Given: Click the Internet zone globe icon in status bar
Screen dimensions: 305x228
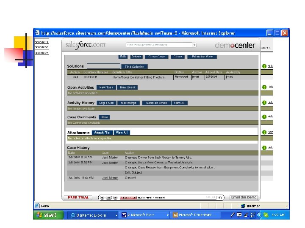Looking at the screenshot, I should click(x=243, y=206).
